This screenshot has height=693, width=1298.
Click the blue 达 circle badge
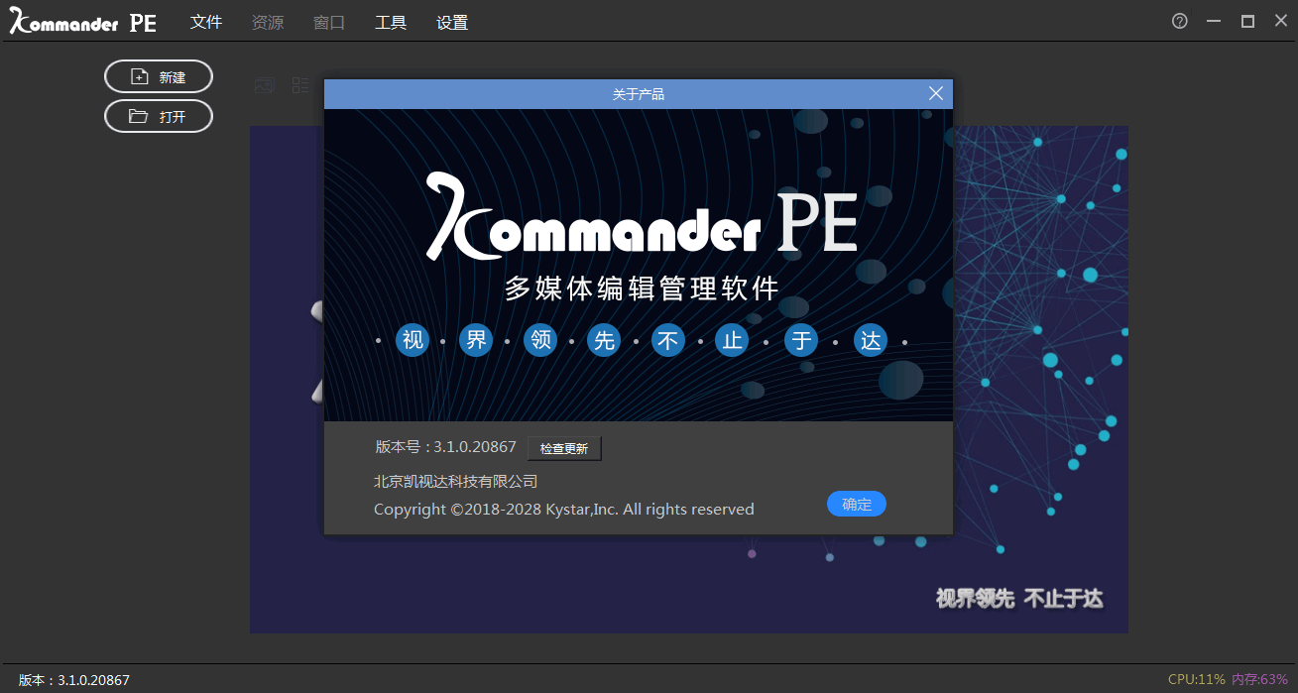[x=871, y=340]
